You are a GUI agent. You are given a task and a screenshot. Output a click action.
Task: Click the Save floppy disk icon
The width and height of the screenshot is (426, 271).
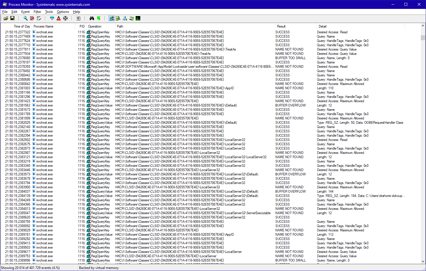12,18
